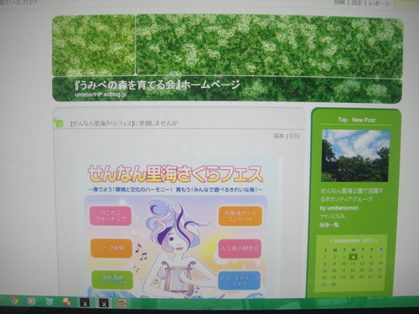Click ファンになる in the sidebar
419x314 pixels.
coord(332,216)
